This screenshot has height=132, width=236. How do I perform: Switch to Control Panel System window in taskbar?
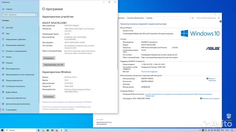[66, 130]
